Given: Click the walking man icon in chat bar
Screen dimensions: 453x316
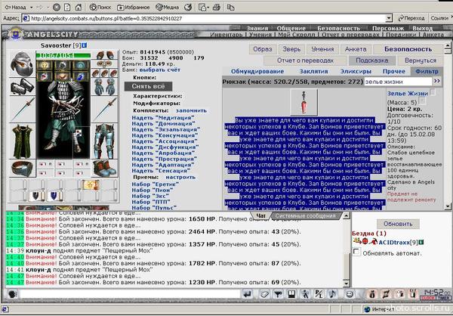Looking at the screenshot, I should (305, 295).
